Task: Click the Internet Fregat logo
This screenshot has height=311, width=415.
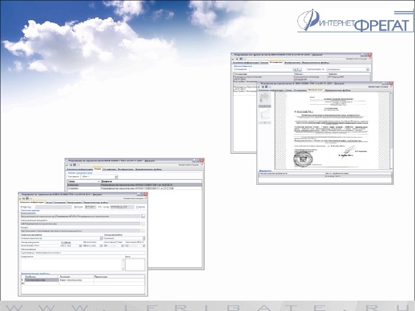Action: (355, 21)
